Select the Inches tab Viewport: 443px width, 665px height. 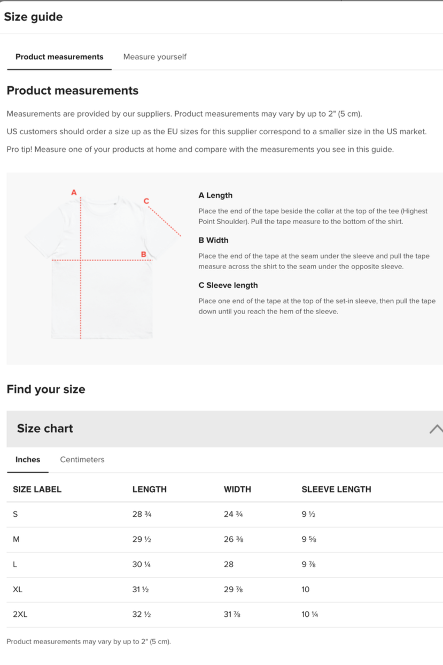pos(28,460)
